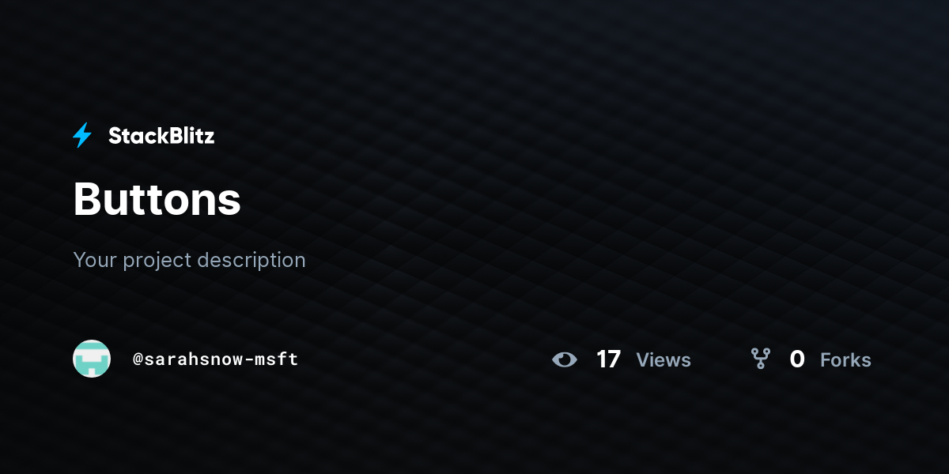Click 'msft' at the end of the username
The height and width of the screenshot is (474, 949).
[278, 359]
